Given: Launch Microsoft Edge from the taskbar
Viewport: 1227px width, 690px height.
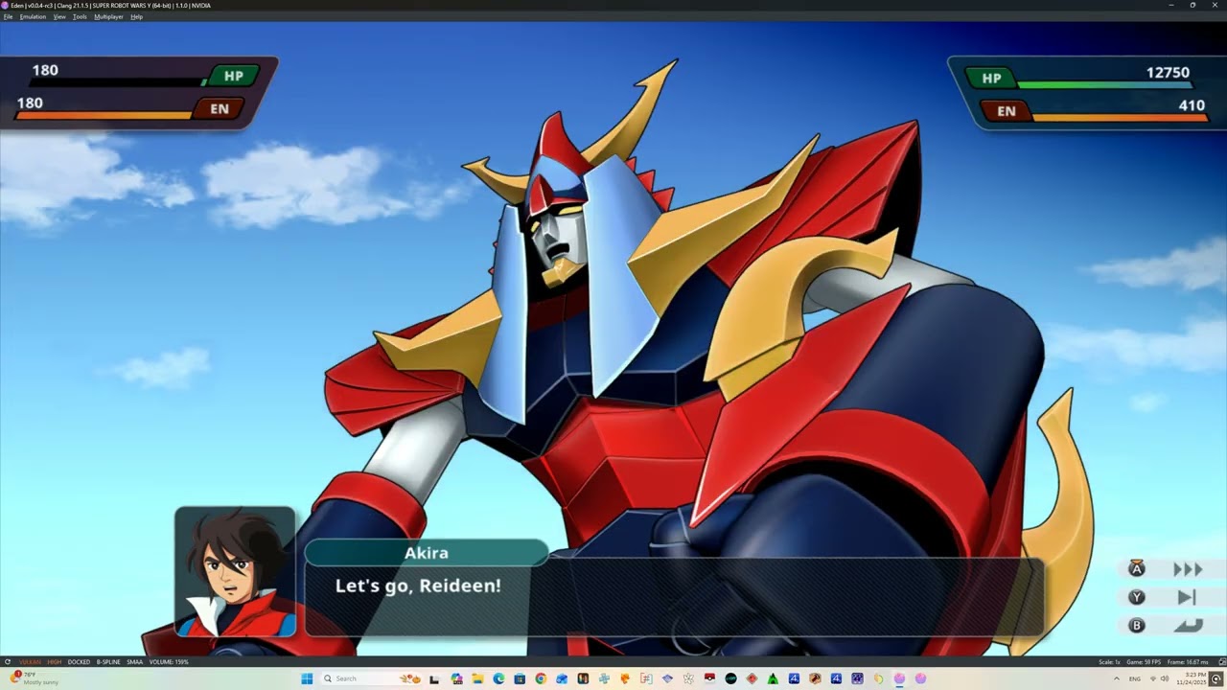Looking at the screenshot, I should (498, 678).
